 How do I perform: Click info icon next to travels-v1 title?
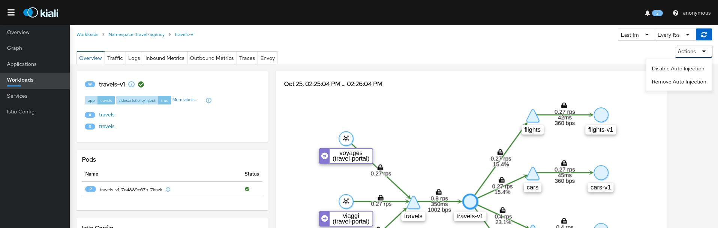coord(132,85)
